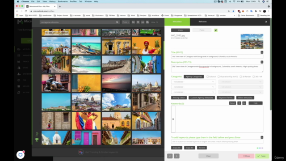Click the translate icon next to Title label

(x=262, y=52)
